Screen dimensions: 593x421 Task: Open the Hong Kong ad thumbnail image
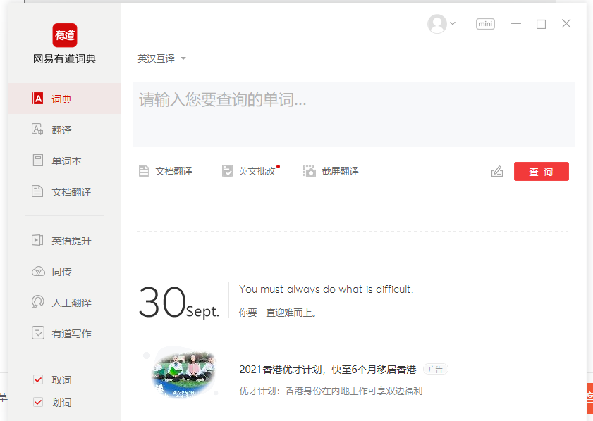[183, 372]
